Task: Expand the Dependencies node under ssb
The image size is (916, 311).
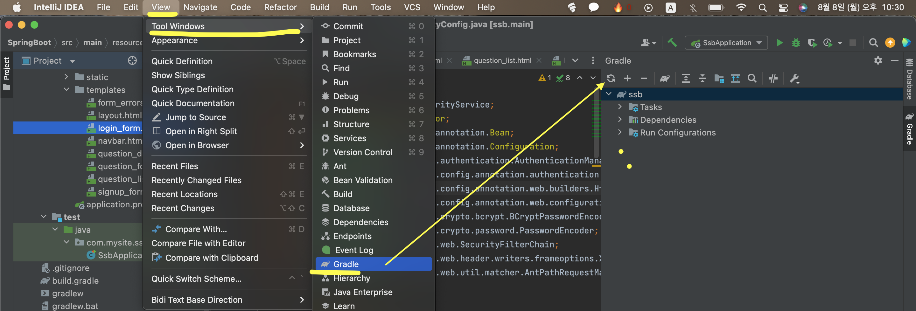Action: point(620,120)
